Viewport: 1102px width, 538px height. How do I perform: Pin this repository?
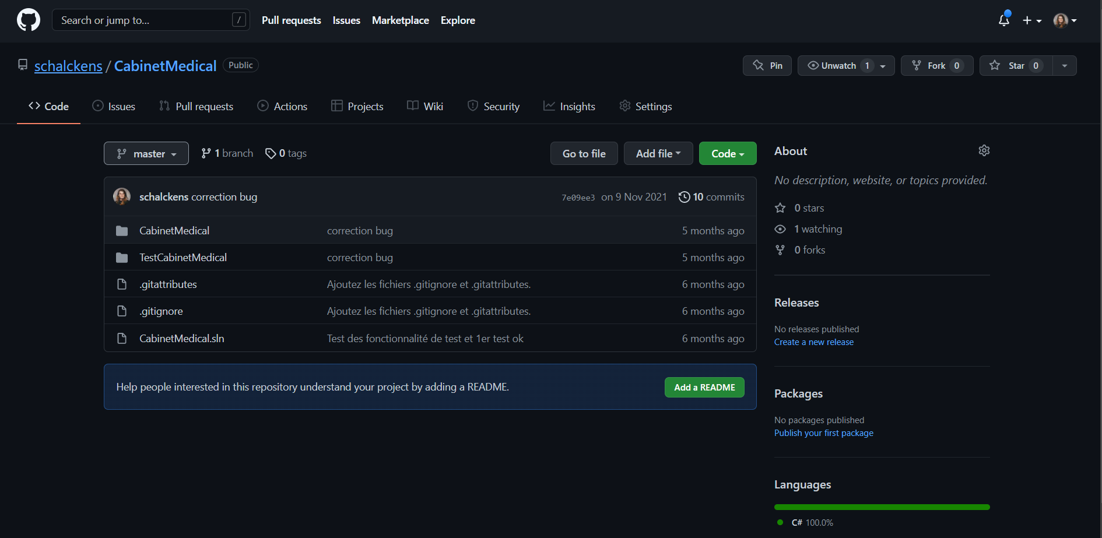[x=767, y=65]
